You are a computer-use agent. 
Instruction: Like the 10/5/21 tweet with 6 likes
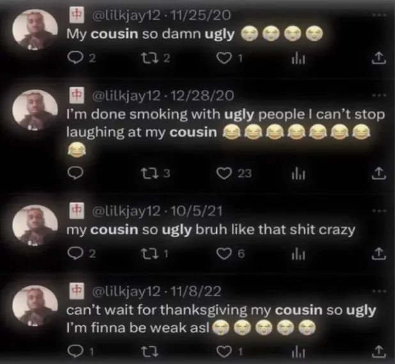click(x=224, y=254)
